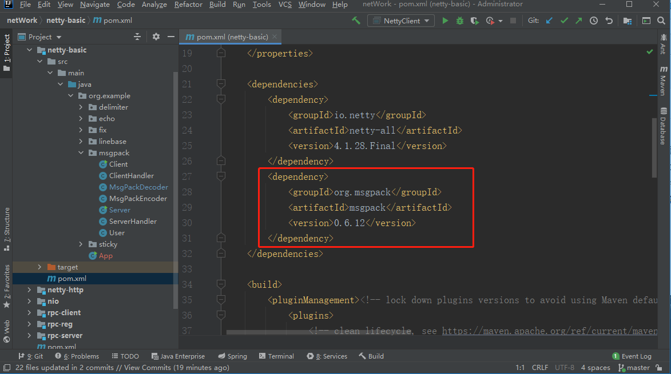This screenshot has height=374, width=671.
Task: Run with coverage shield icon
Action: [474, 21]
